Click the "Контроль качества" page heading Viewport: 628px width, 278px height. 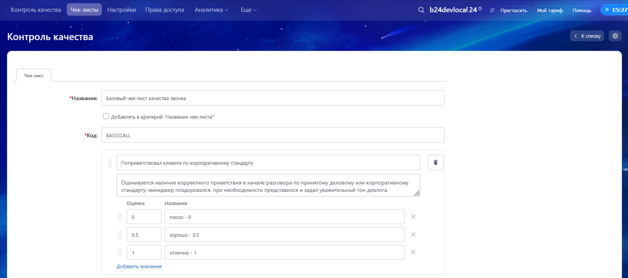50,37
